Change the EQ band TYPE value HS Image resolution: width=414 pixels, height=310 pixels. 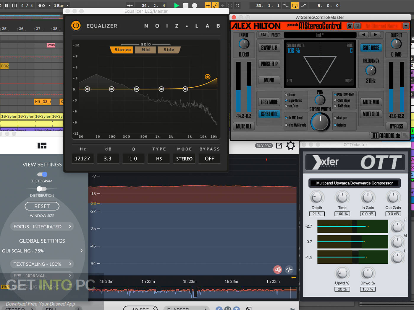pos(159,159)
